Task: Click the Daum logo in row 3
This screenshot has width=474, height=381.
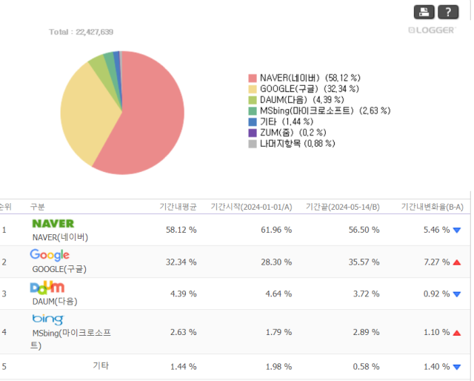Action: tap(47, 288)
